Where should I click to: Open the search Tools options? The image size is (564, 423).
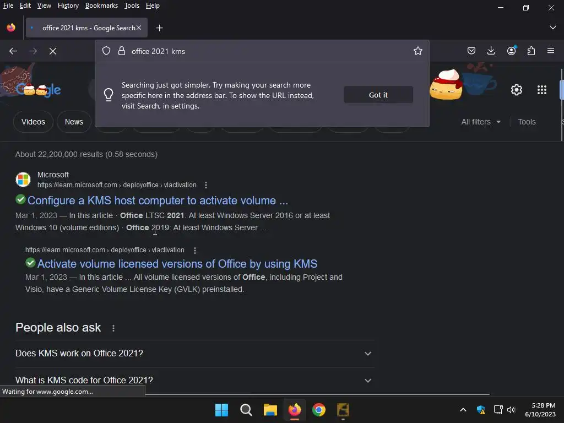tap(527, 122)
